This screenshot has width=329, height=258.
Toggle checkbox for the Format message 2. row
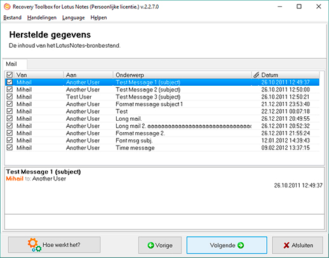[10, 133]
